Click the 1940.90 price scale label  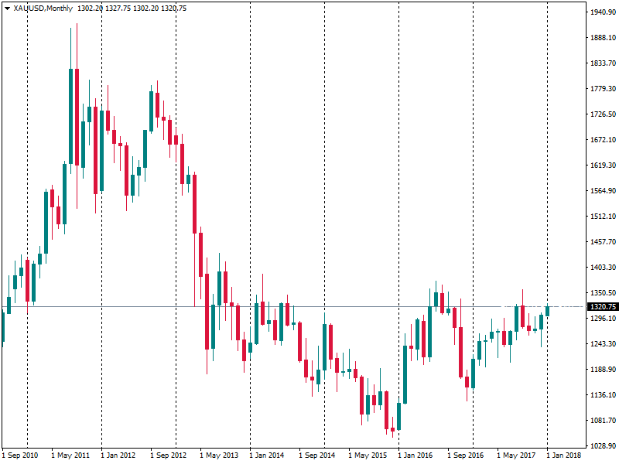[x=601, y=12]
